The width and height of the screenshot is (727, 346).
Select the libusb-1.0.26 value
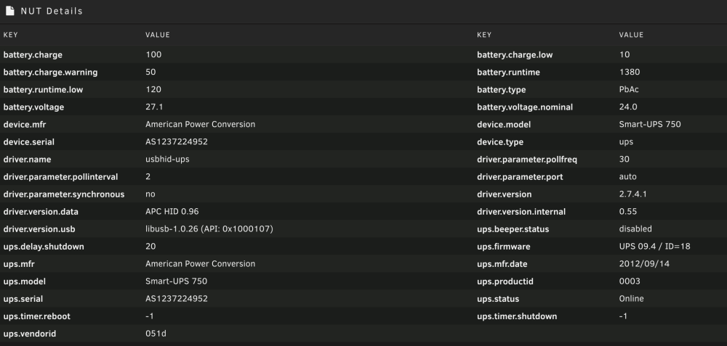point(209,229)
